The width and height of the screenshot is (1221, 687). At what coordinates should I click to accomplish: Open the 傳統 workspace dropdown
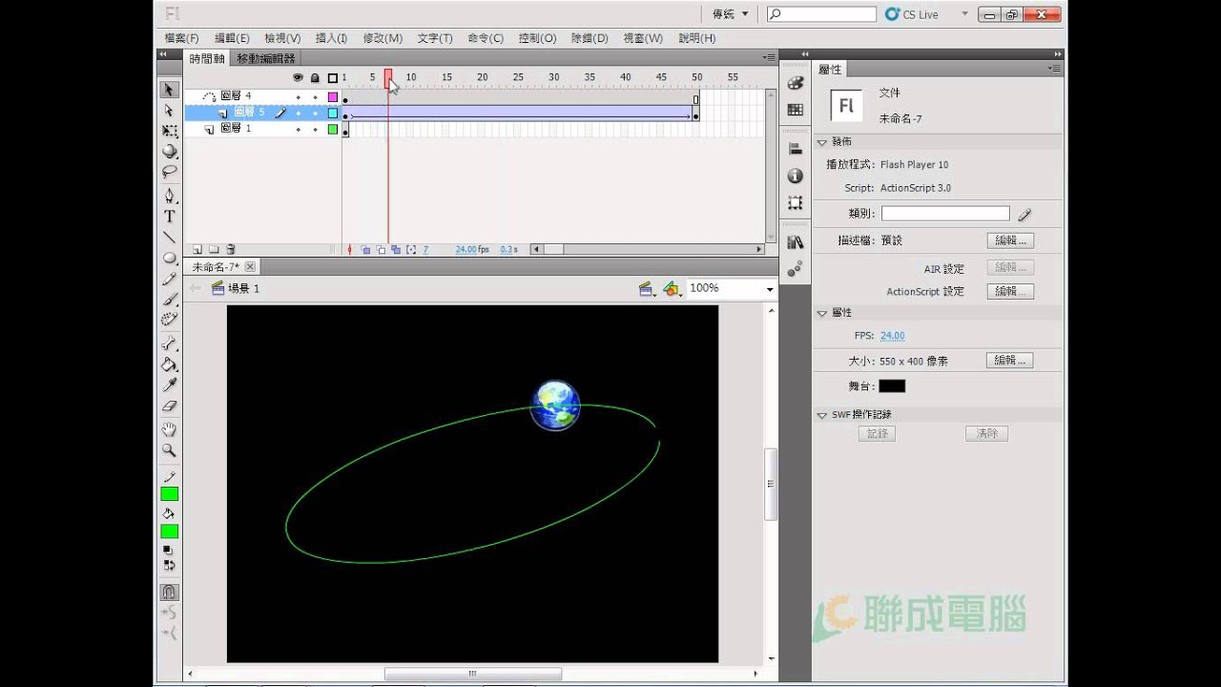[x=731, y=14]
